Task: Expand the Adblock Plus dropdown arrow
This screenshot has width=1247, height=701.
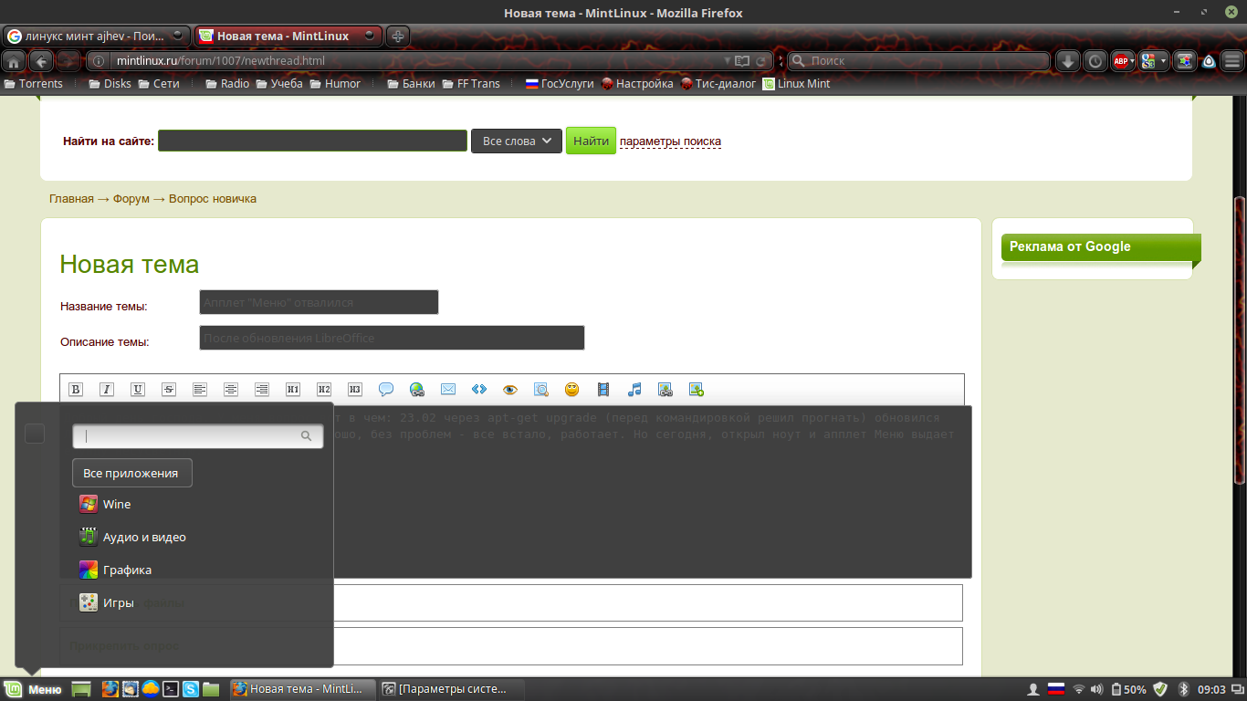Action: 1132,61
